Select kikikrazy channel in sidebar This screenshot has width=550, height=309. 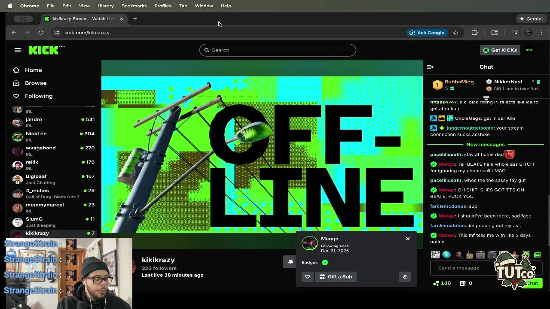click(54, 233)
